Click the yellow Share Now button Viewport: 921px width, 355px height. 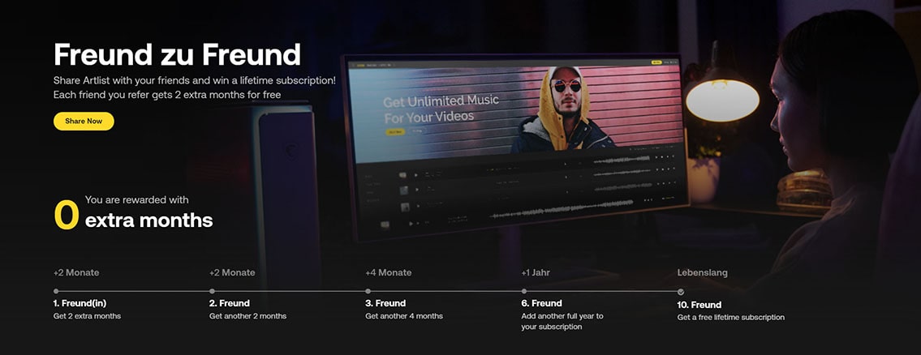(84, 122)
